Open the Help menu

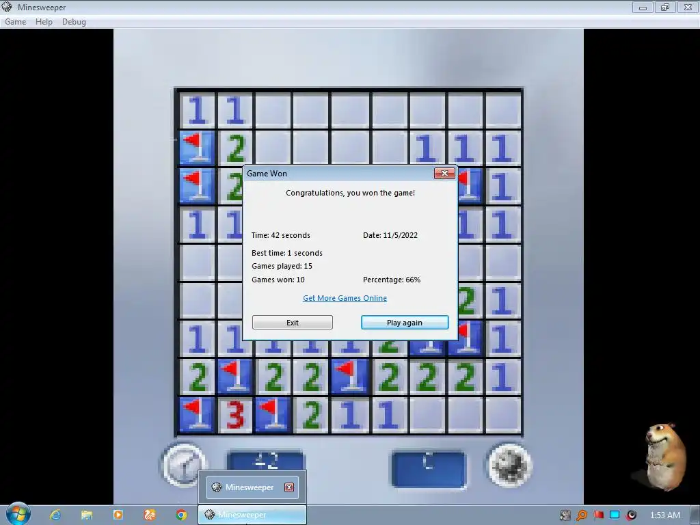44,22
